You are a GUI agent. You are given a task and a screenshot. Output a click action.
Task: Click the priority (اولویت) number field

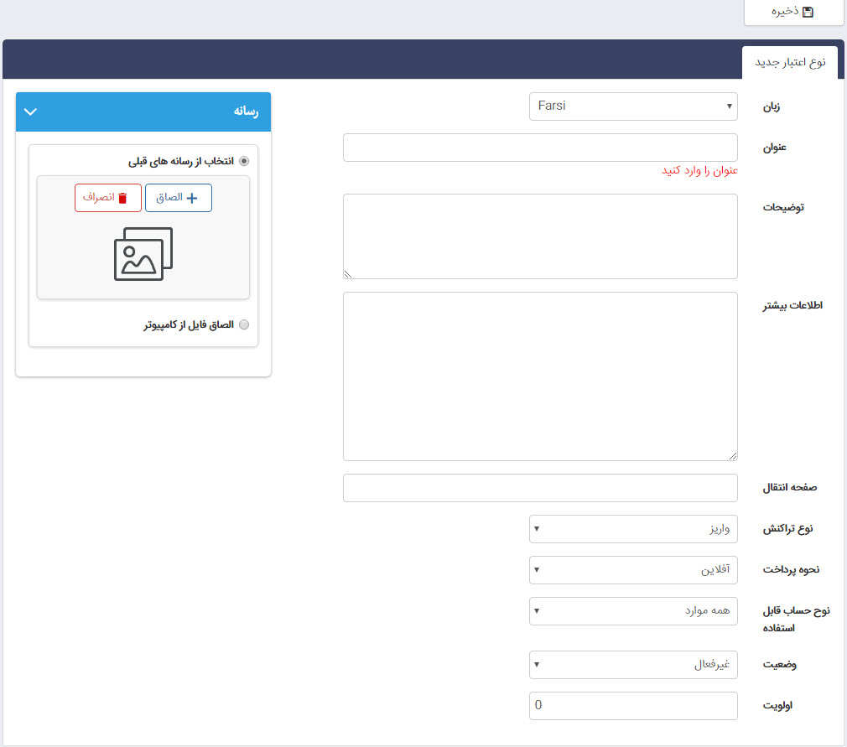tap(633, 706)
